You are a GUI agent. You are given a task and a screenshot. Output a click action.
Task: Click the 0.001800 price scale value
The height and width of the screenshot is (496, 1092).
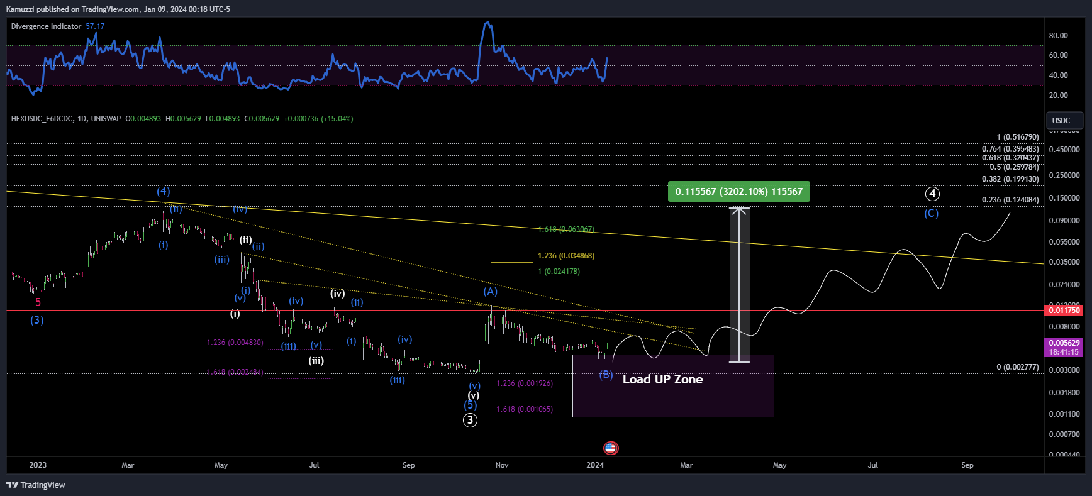(x=1064, y=393)
